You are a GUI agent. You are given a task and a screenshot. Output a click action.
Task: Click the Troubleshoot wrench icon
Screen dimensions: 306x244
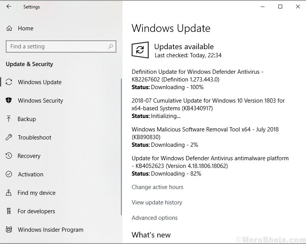[x=9, y=137]
